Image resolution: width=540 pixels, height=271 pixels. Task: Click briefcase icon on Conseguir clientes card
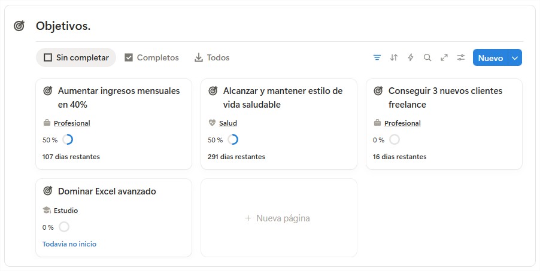pyautogui.click(x=377, y=123)
